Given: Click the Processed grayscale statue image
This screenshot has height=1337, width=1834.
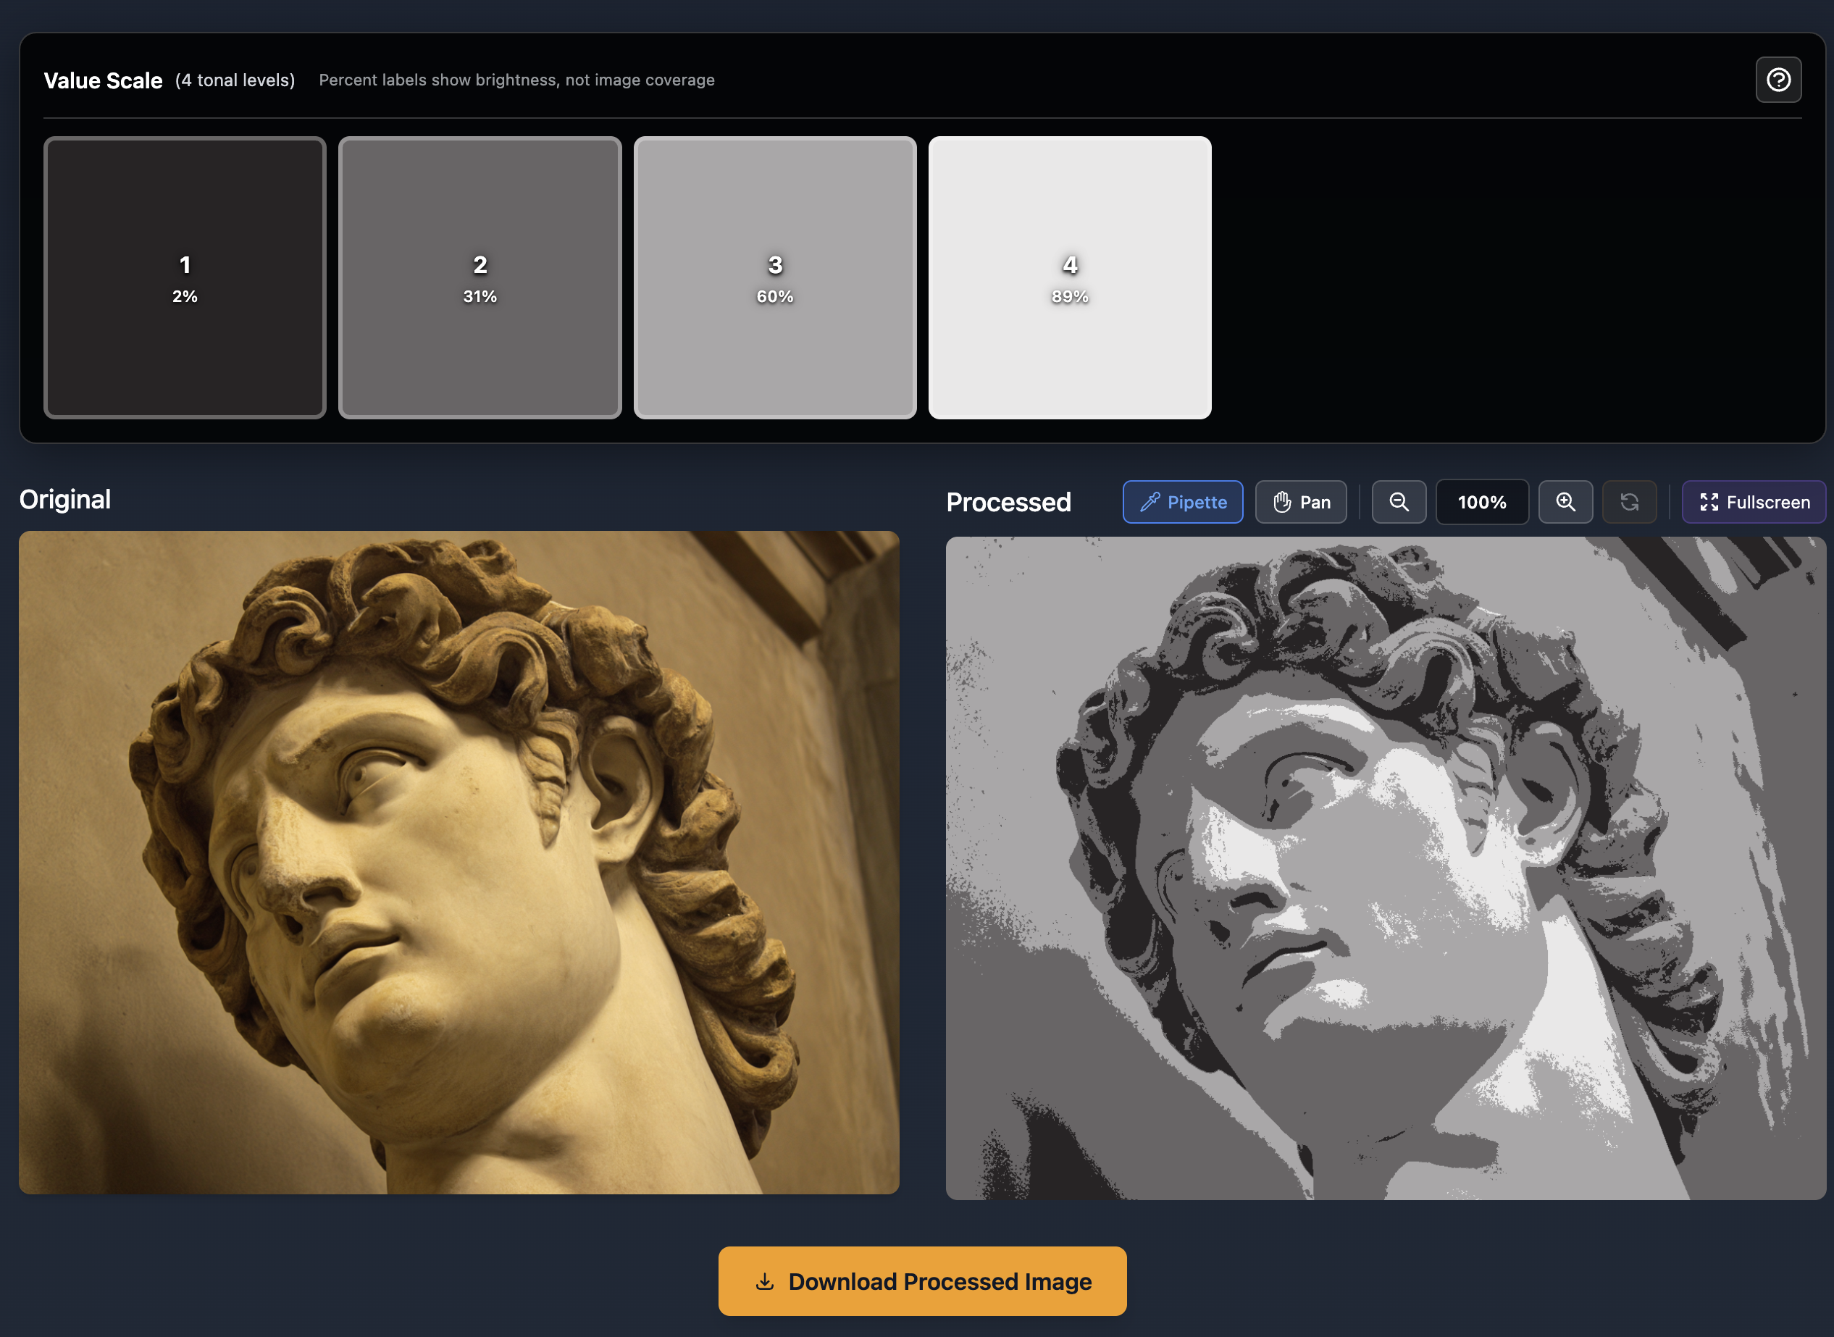Looking at the screenshot, I should [x=1385, y=868].
